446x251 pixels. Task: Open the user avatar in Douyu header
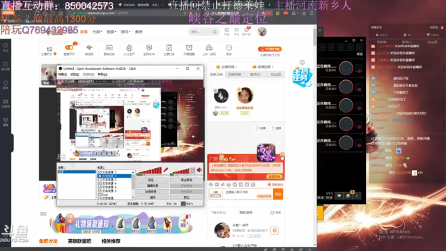(x=262, y=31)
